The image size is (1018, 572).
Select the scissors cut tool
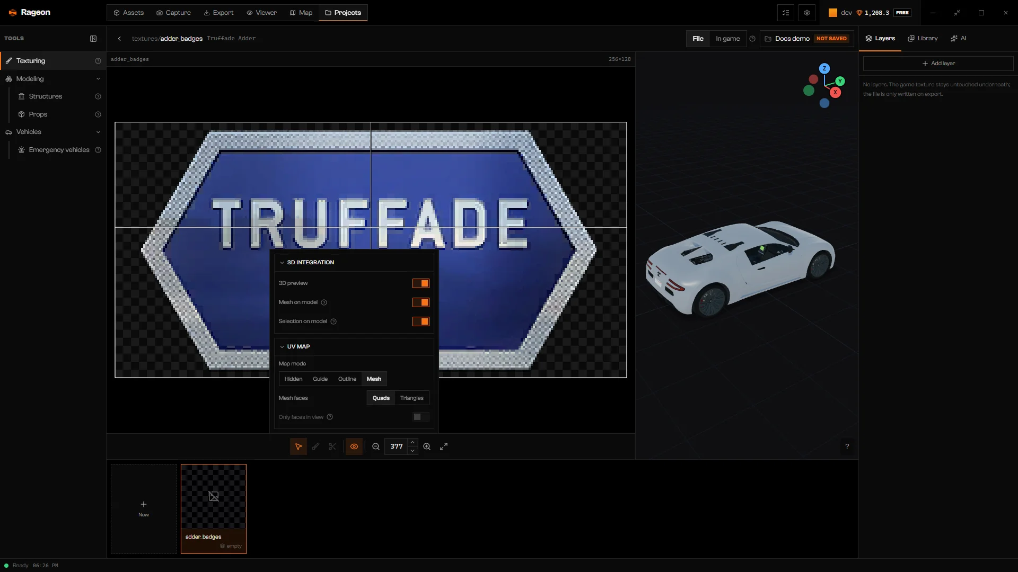[x=332, y=446]
